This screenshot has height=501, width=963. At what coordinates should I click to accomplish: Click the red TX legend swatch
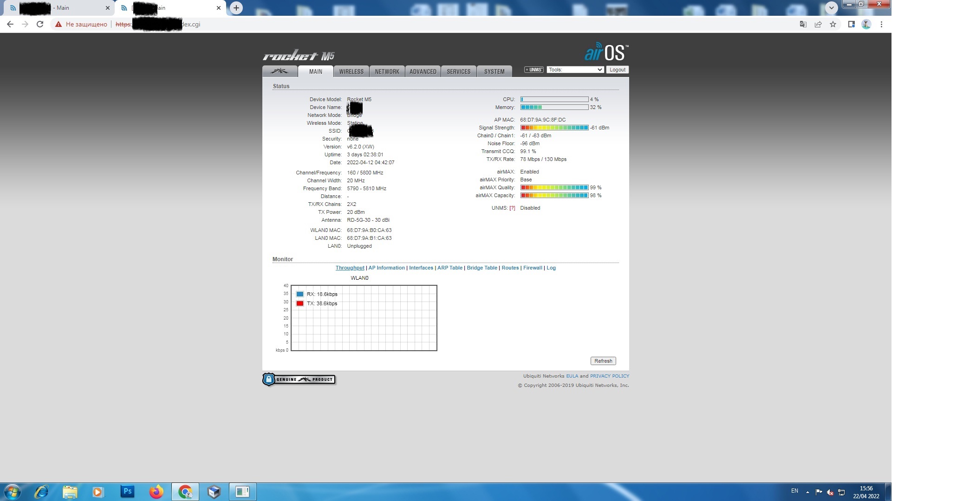click(x=300, y=303)
